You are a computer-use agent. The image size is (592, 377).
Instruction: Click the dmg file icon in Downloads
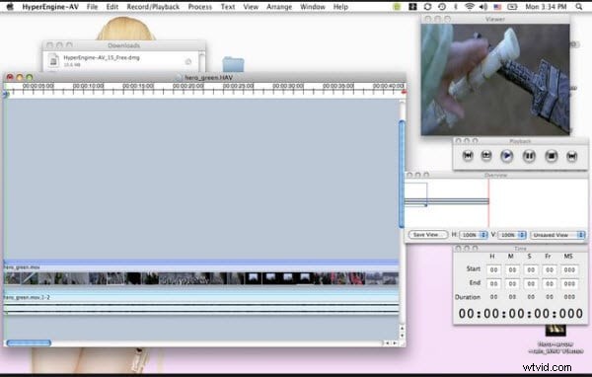click(x=53, y=60)
